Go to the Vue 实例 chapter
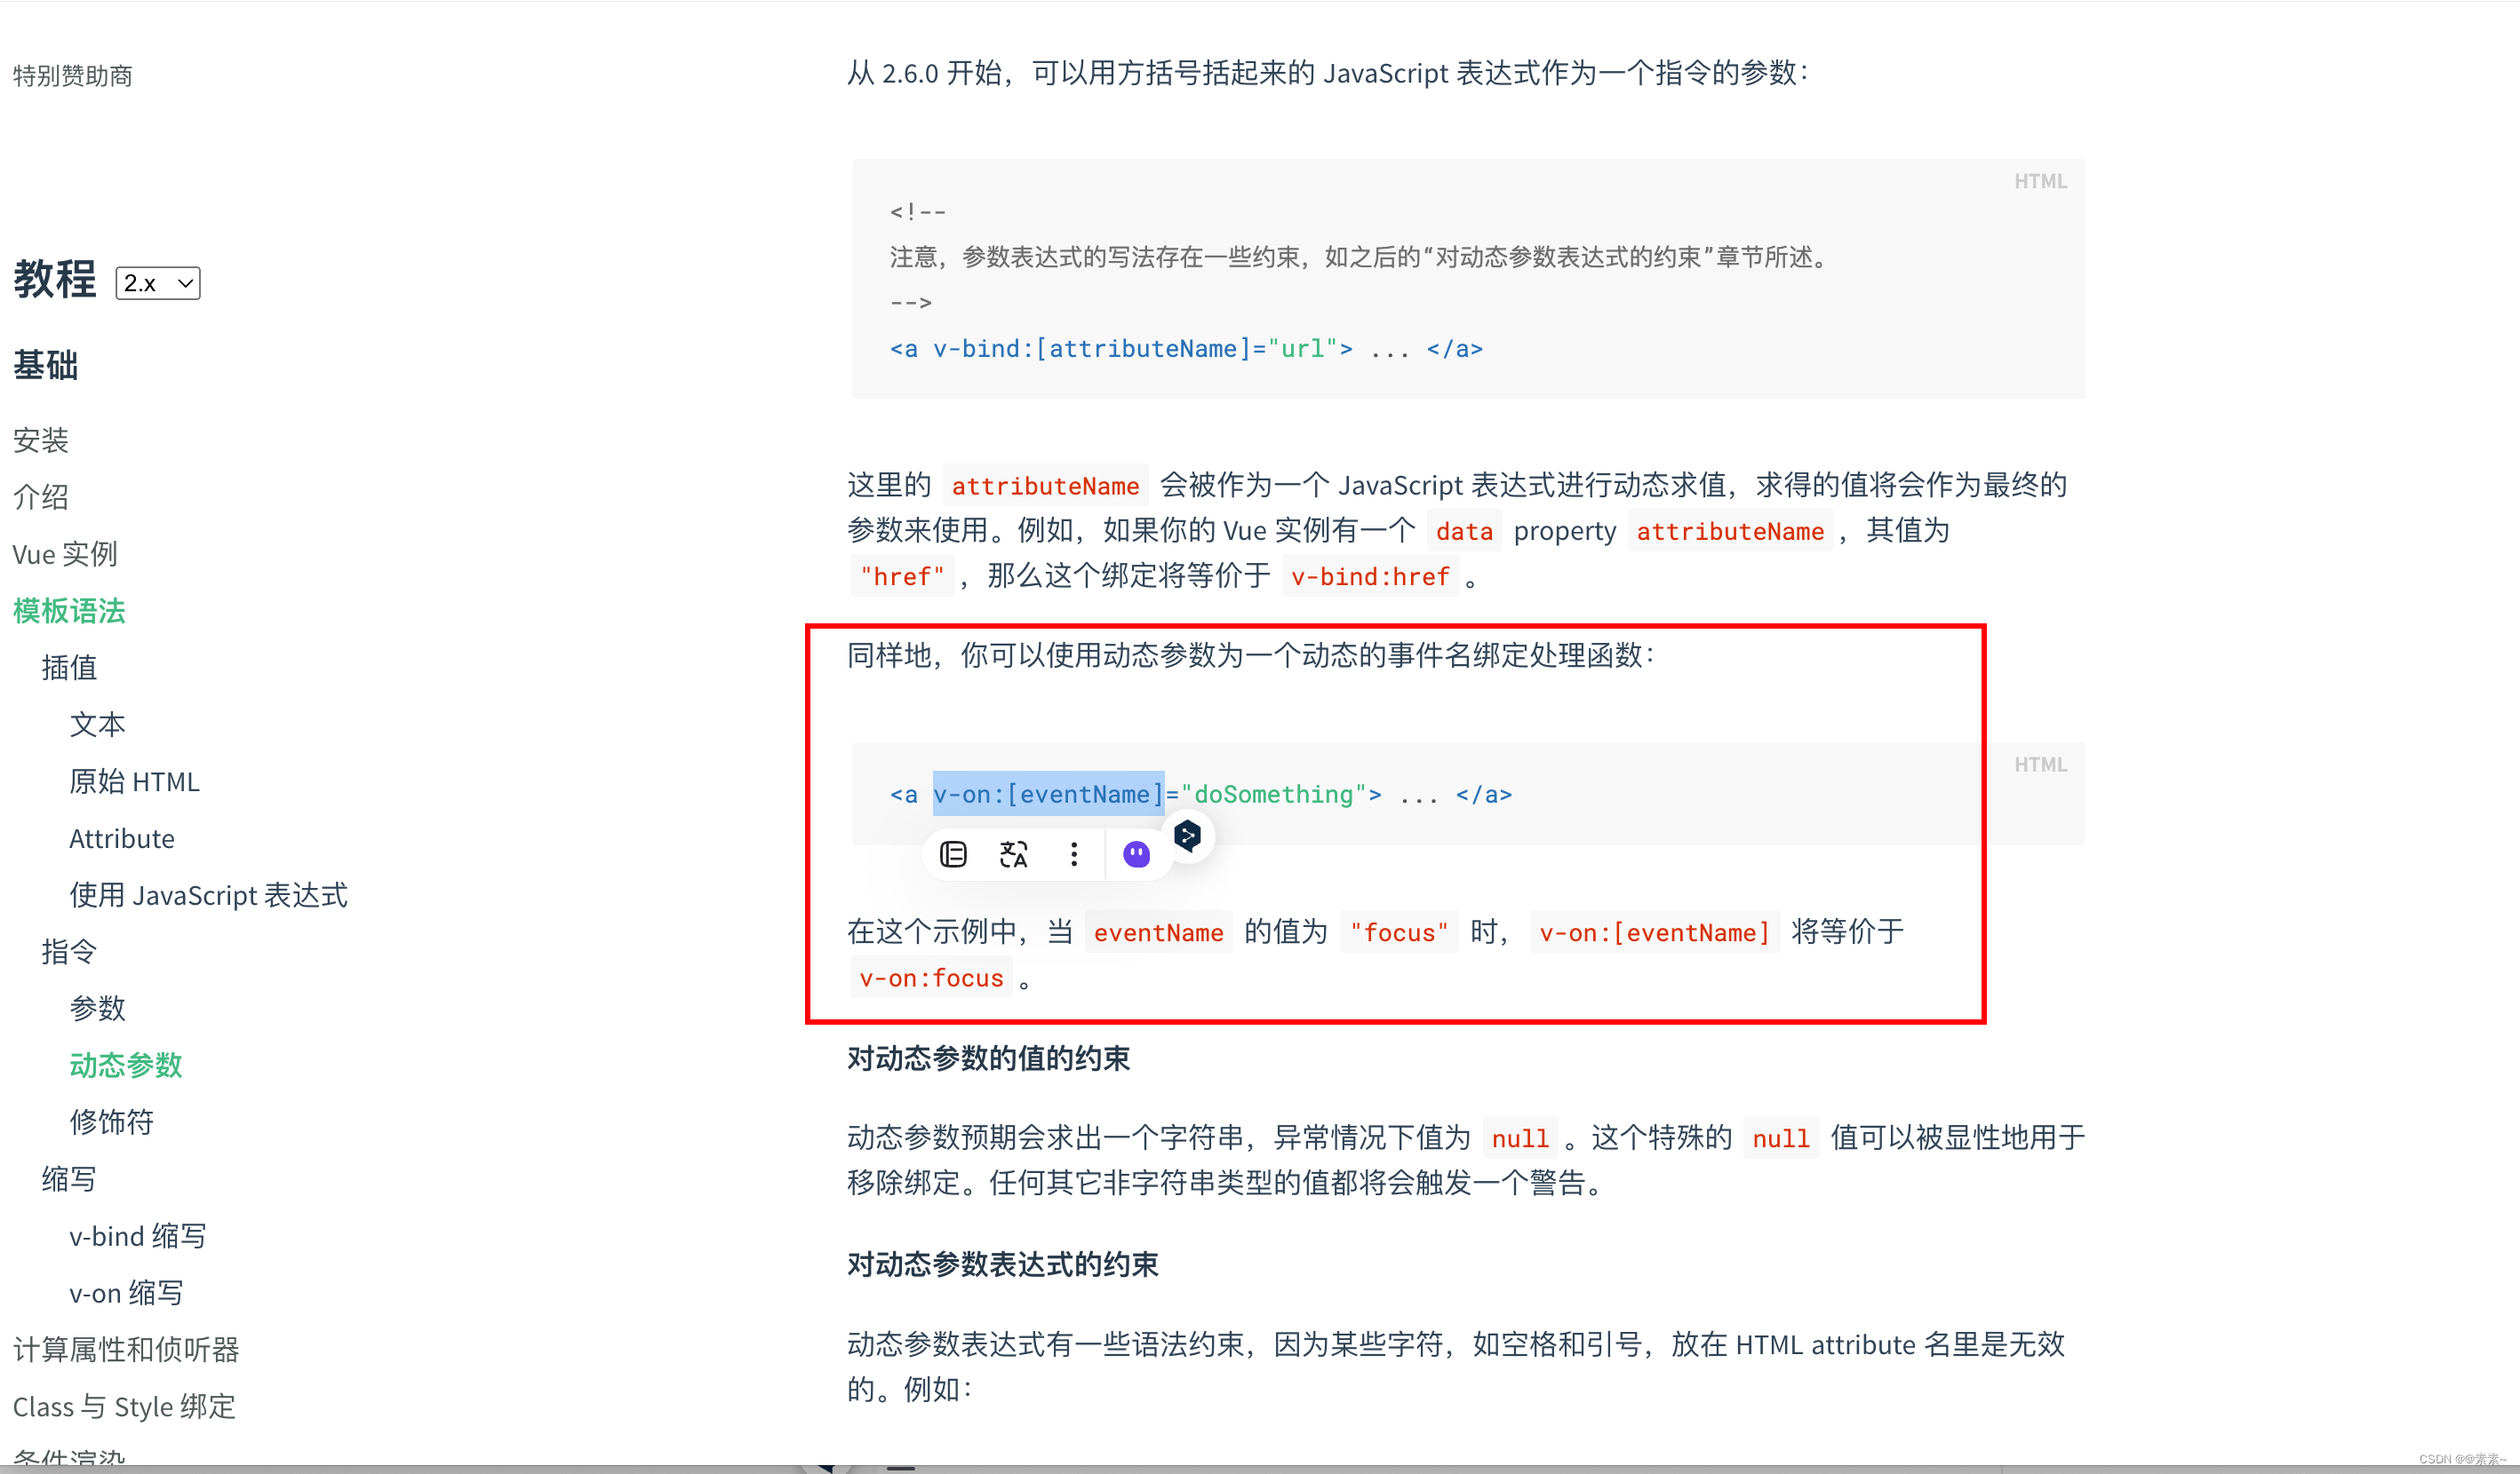This screenshot has width=2520, height=1474. tap(65, 553)
